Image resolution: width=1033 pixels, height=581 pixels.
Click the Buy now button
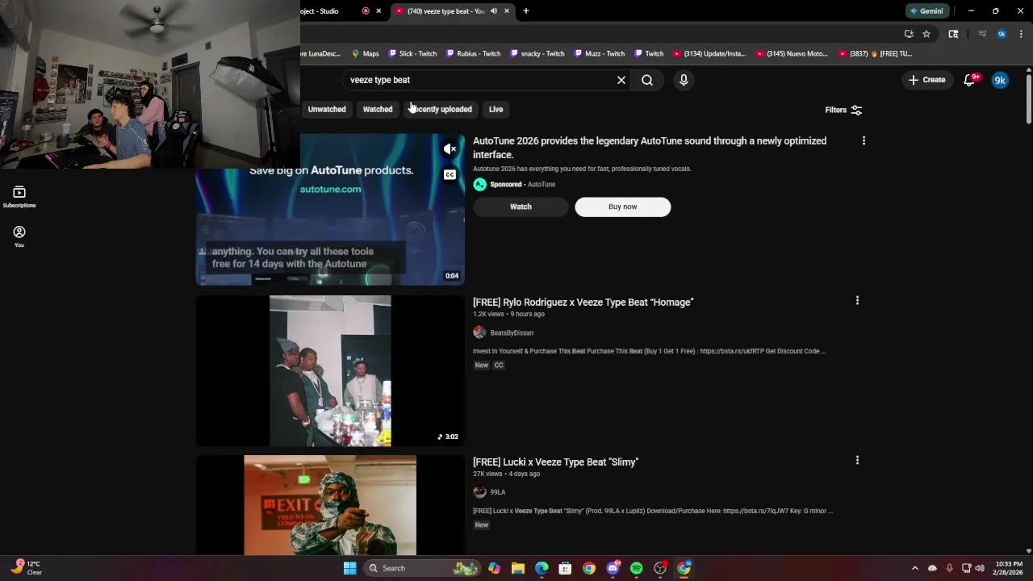pos(622,207)
